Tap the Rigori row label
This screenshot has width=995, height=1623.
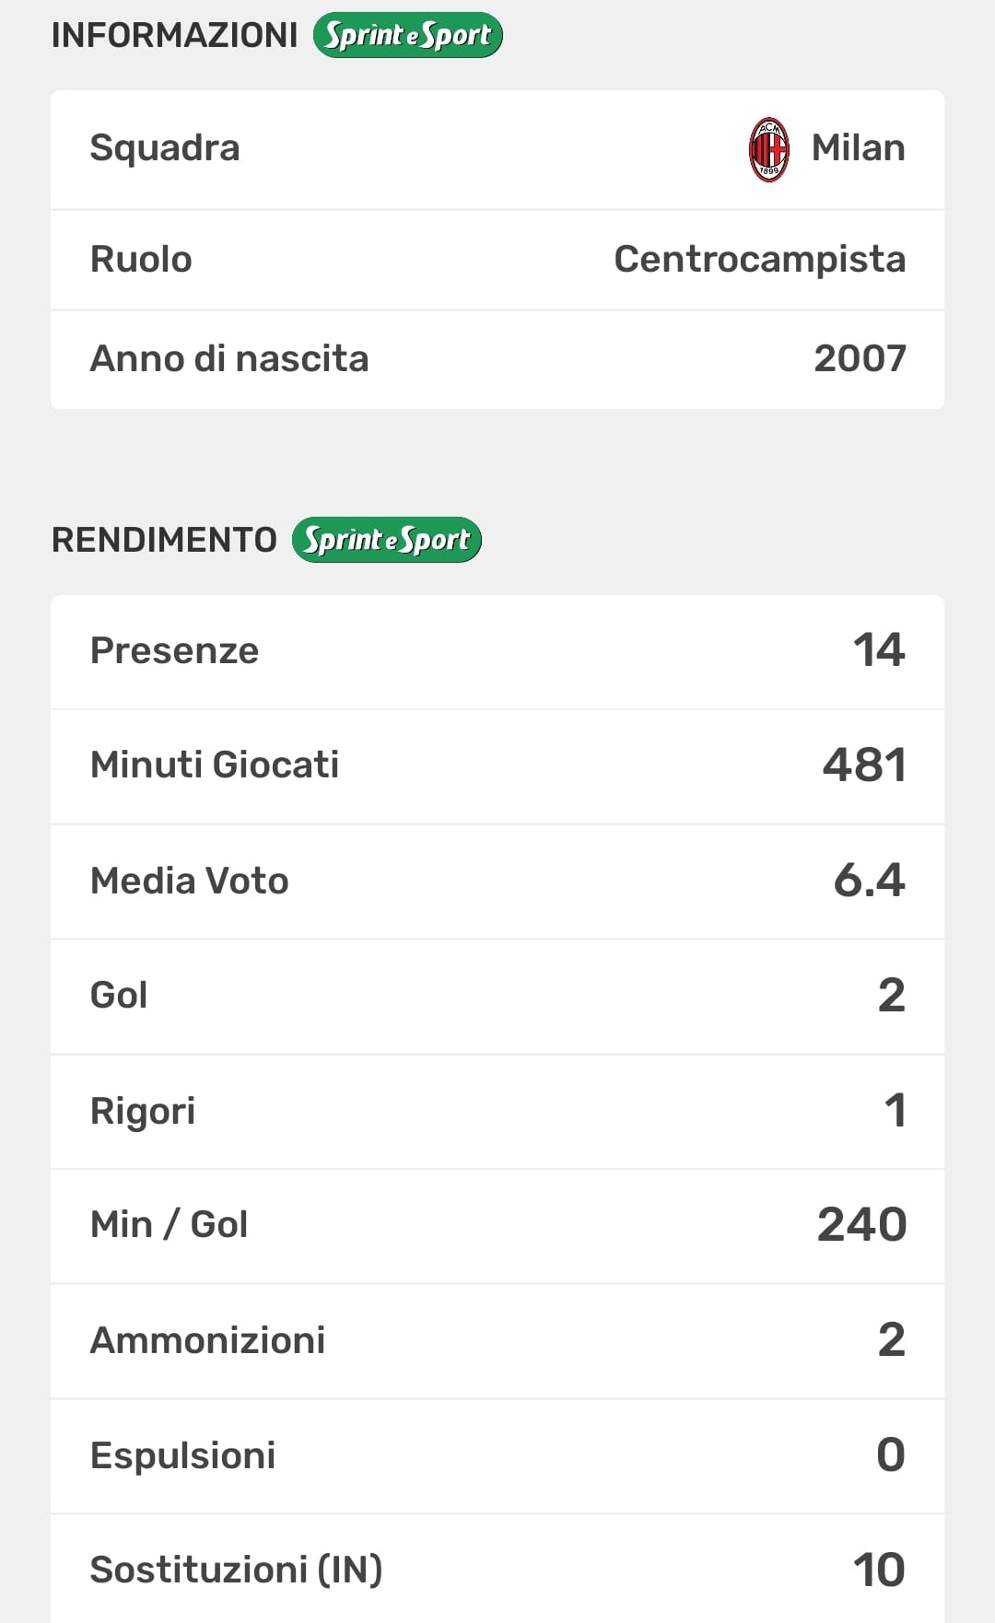click(143, 1110)
